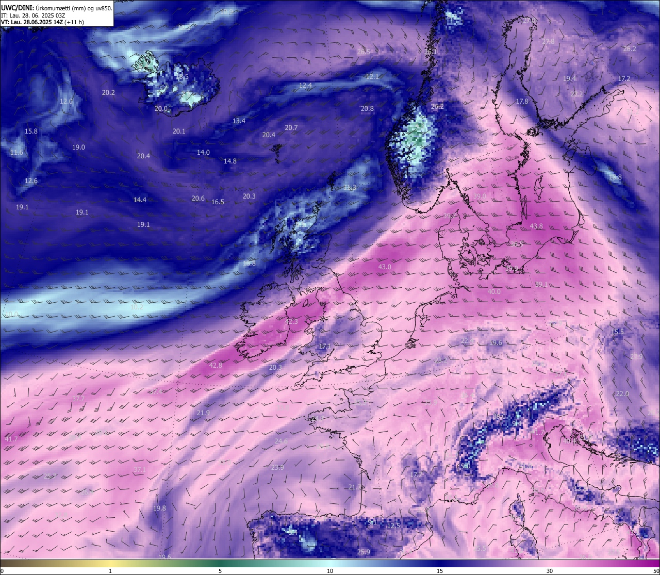The image size is (660, 575).
Task: Click the map value 12.4
Action: pyautogui.click(x=306, y=86)
